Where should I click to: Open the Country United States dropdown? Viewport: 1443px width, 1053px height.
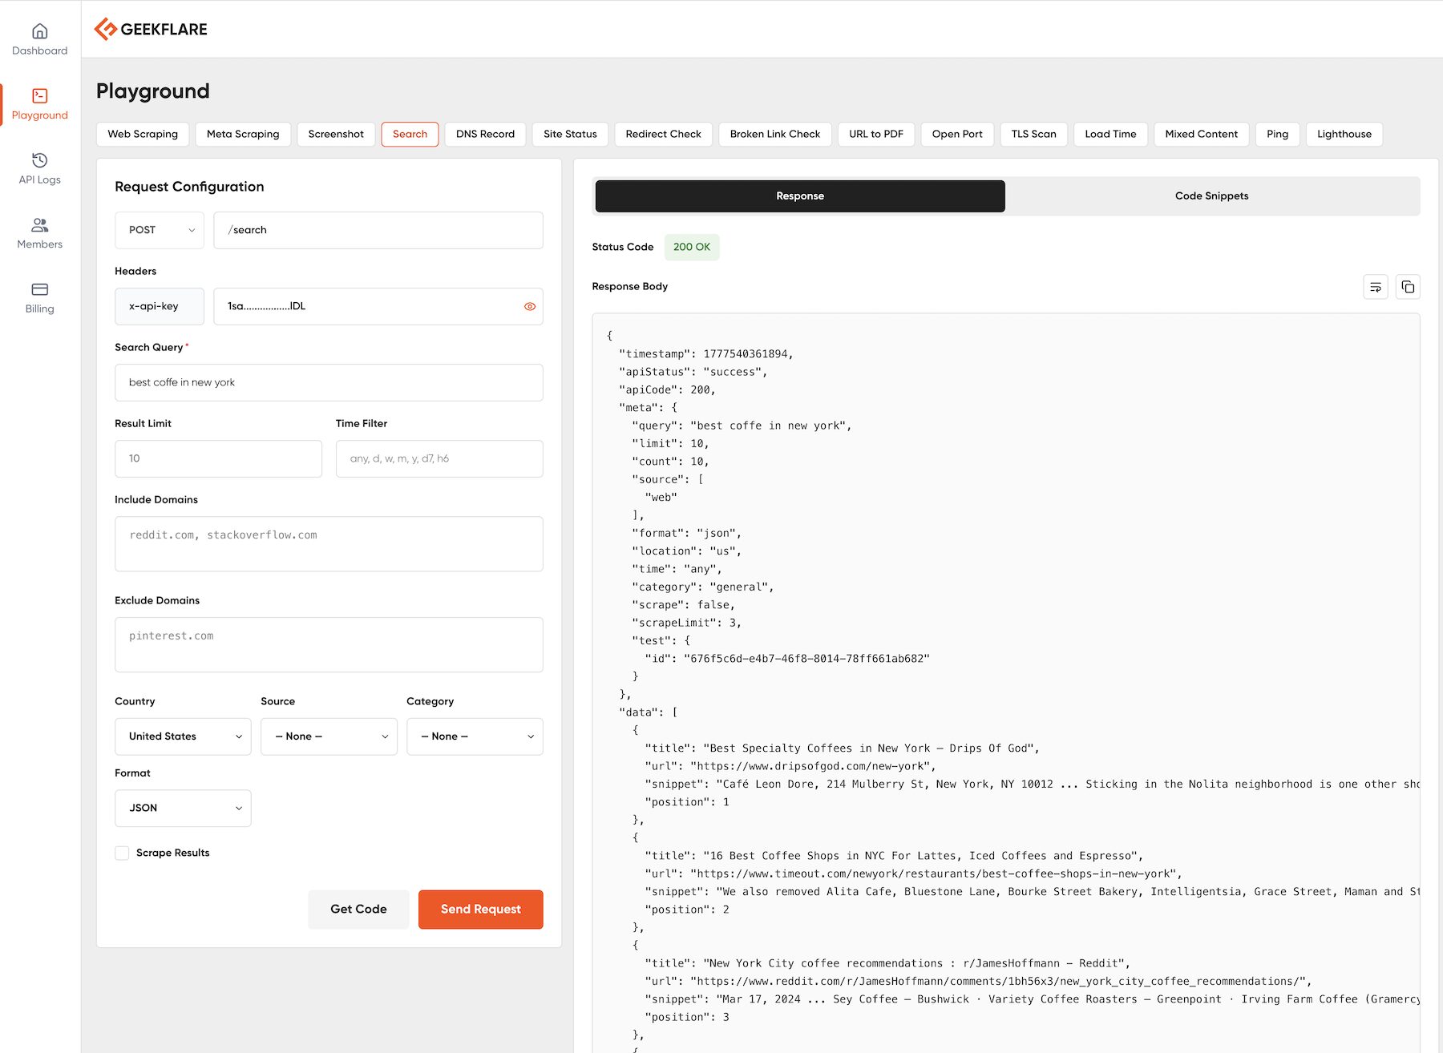(183, 736)
